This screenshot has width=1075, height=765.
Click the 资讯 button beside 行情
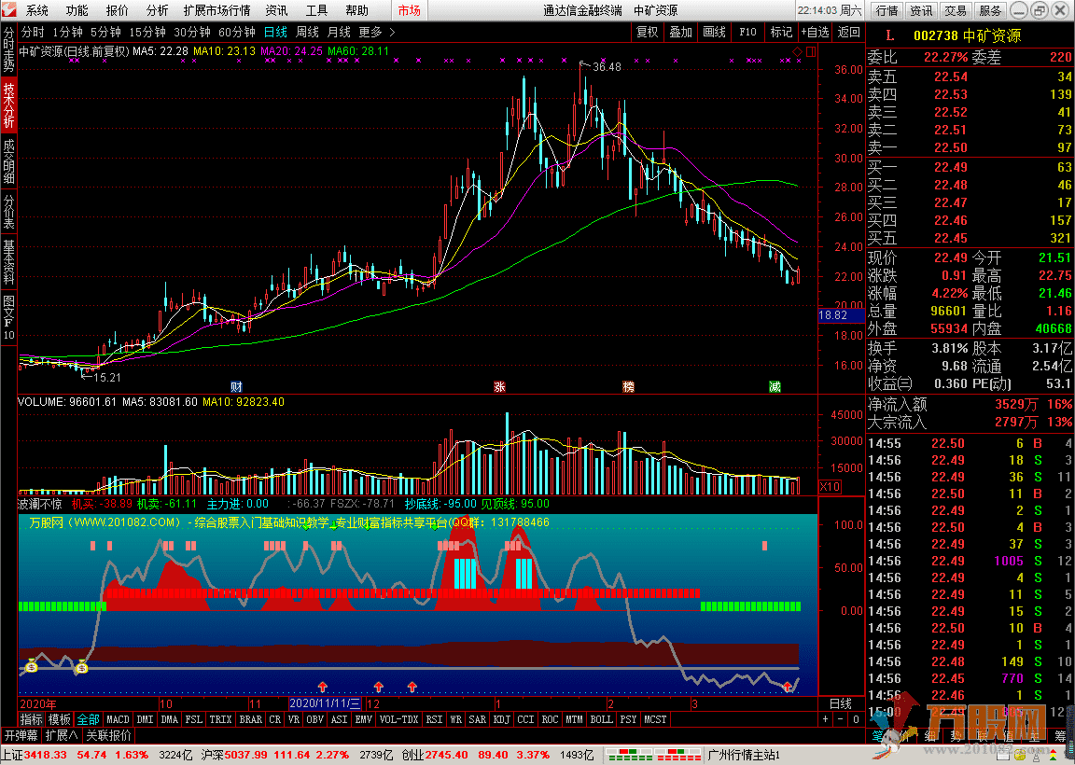[x=921, y=10]
